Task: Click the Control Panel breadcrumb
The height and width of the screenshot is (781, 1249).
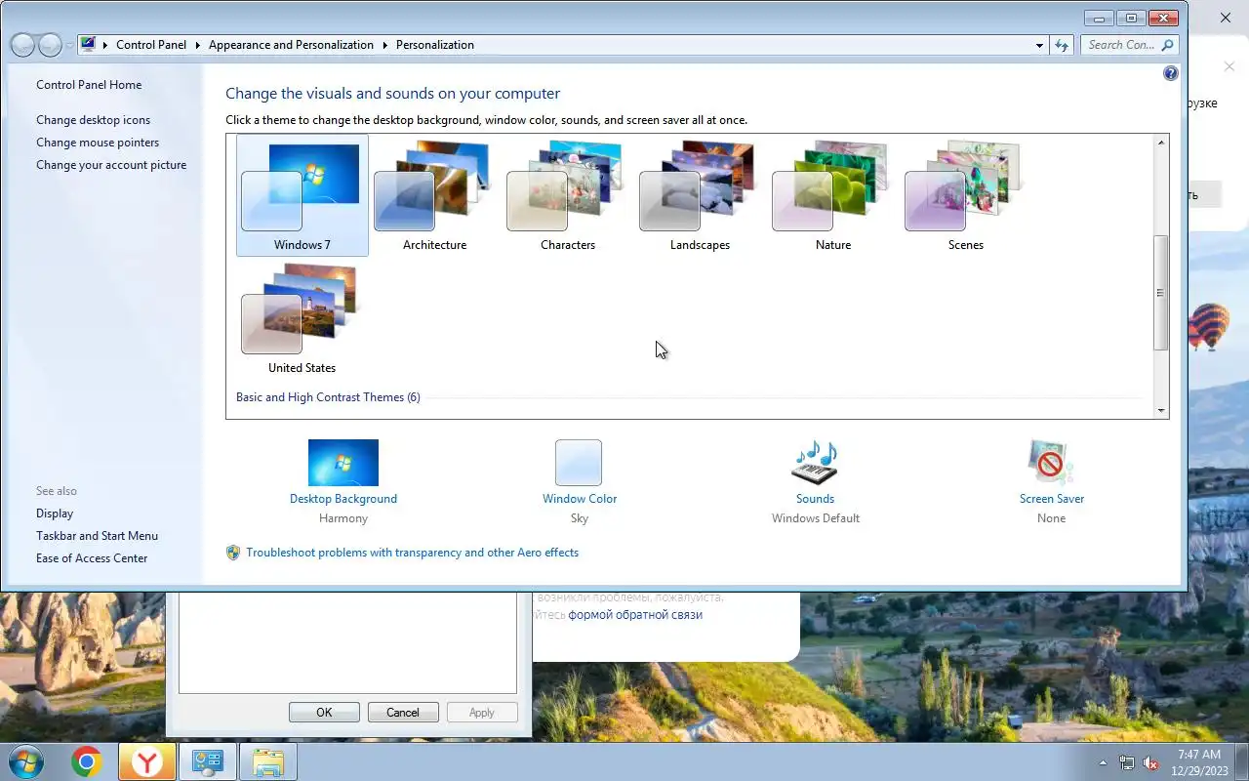Action: 151,45
